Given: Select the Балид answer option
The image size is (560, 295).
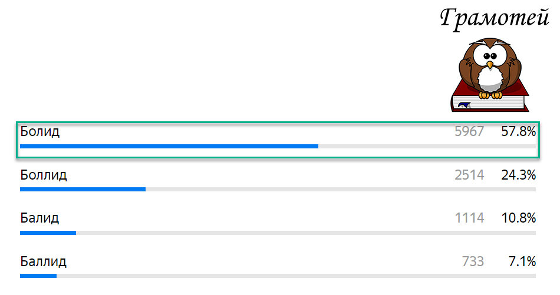Looking at the screenshot, I should (278, 224).
